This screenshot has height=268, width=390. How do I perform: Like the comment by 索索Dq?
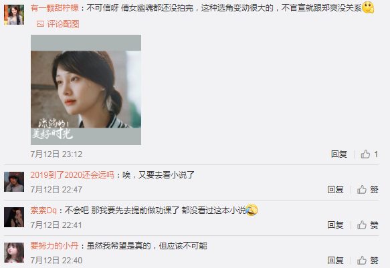coord(368,225)
